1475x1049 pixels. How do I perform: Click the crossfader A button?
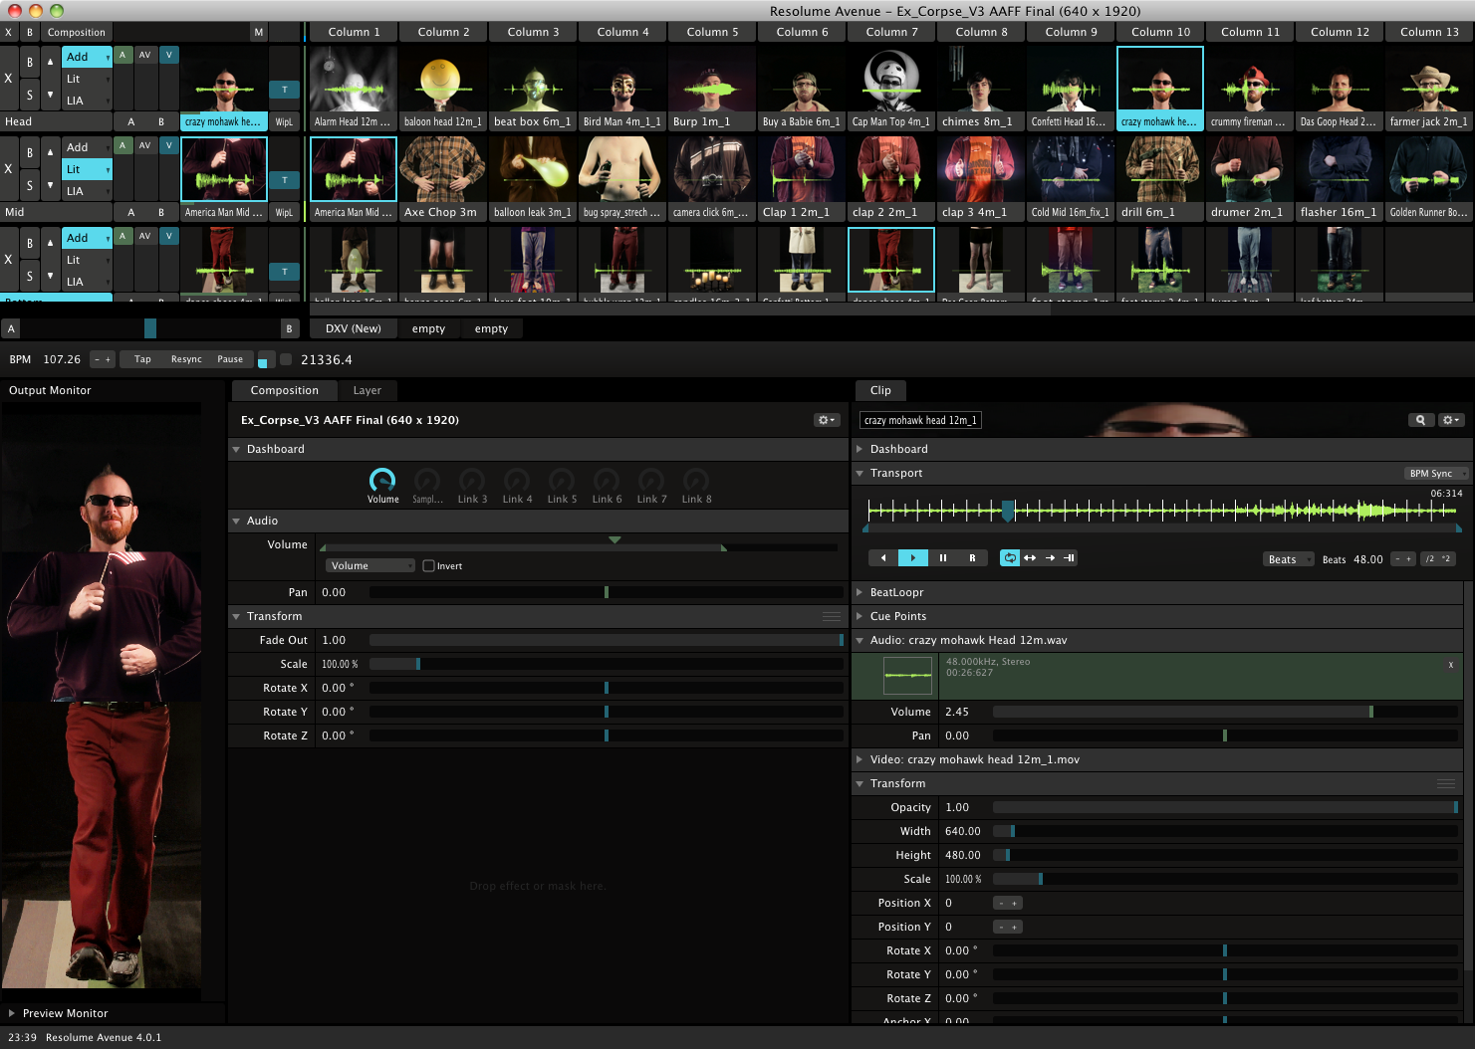[11, 328]
